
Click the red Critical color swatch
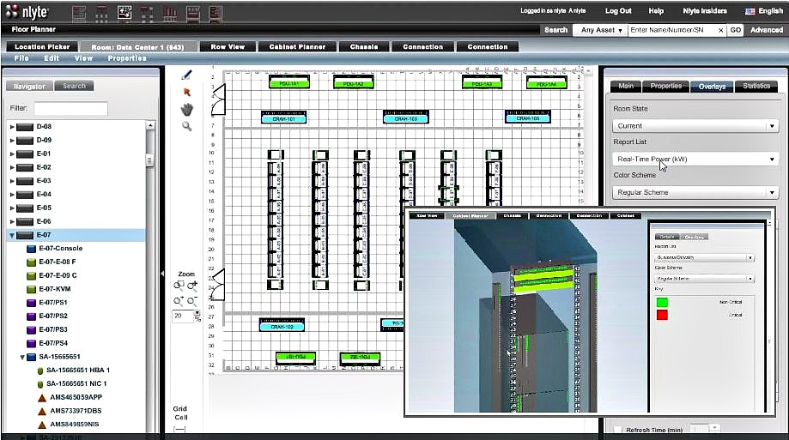click(x=661, y=314)
